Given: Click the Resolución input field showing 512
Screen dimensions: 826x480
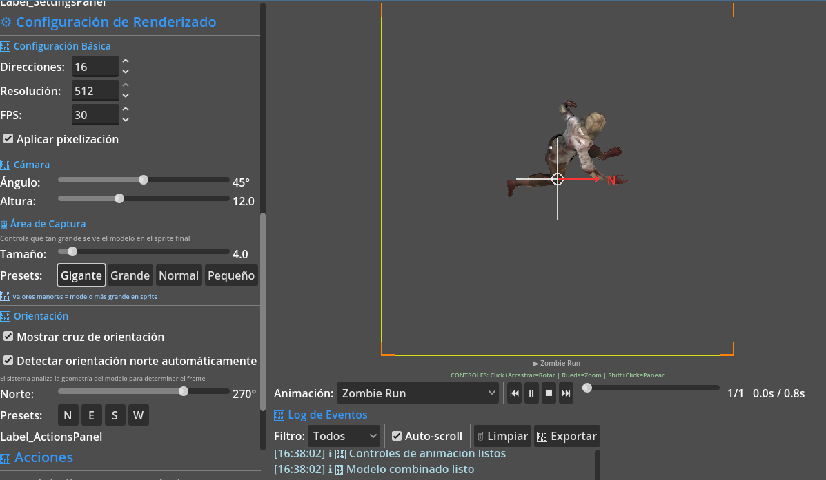Looking at the screenshot, I should pos(95,91).
